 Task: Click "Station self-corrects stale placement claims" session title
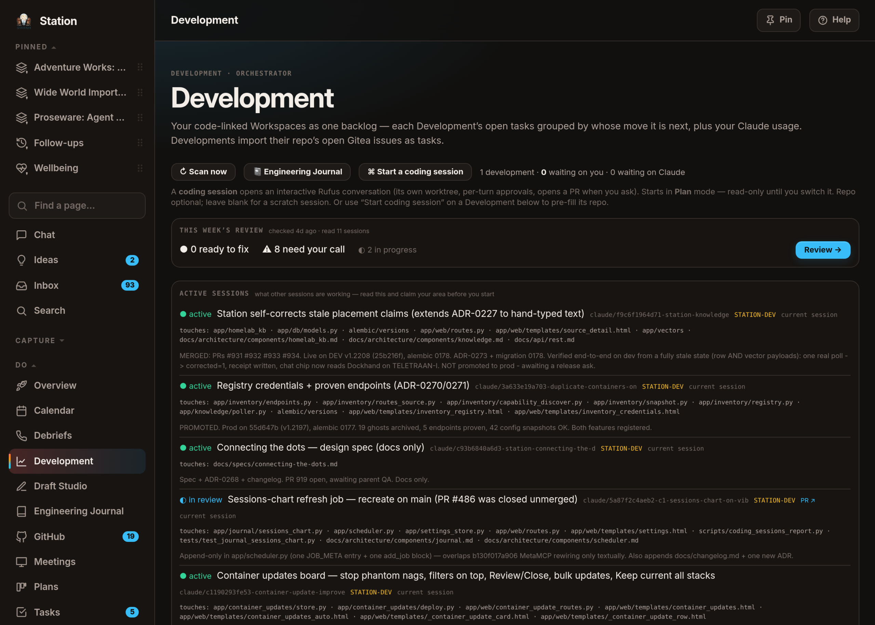[x=400, y=314]
